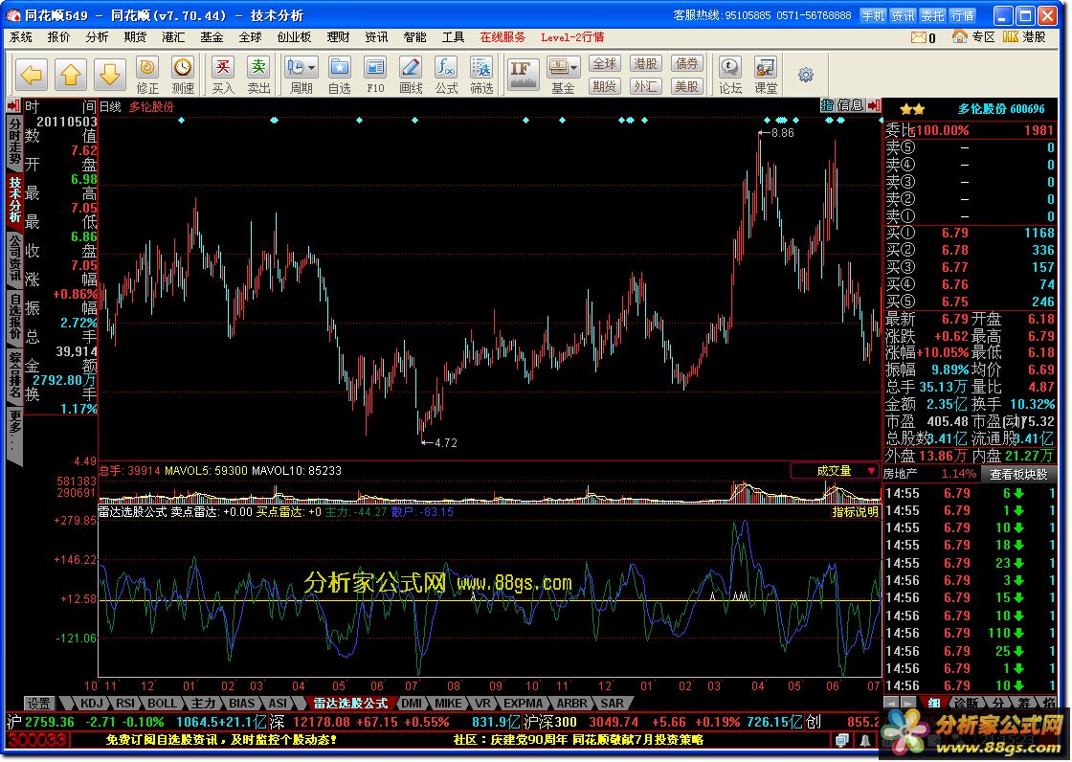The image size is (1072, 762).
Task: Open the F10 company info icon
Action: (375, 76)
